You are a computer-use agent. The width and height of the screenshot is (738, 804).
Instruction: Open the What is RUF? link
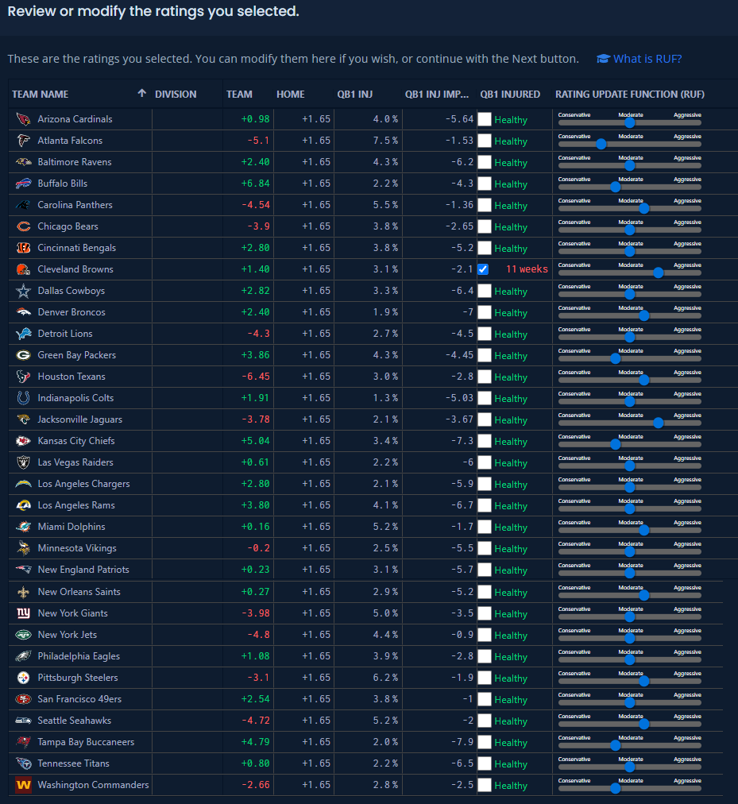pos(639,59)
